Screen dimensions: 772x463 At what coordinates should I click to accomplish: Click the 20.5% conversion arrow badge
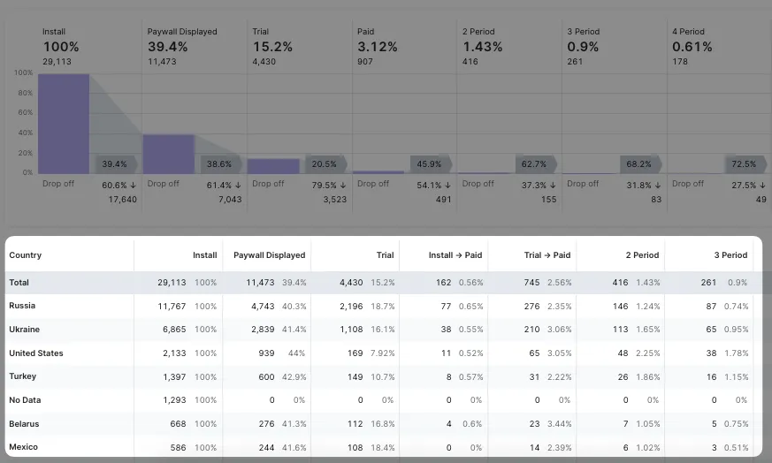click(325, 163)
